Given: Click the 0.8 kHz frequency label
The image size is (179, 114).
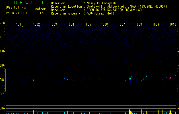Looking at the screenshot, I should pos(3,80).
